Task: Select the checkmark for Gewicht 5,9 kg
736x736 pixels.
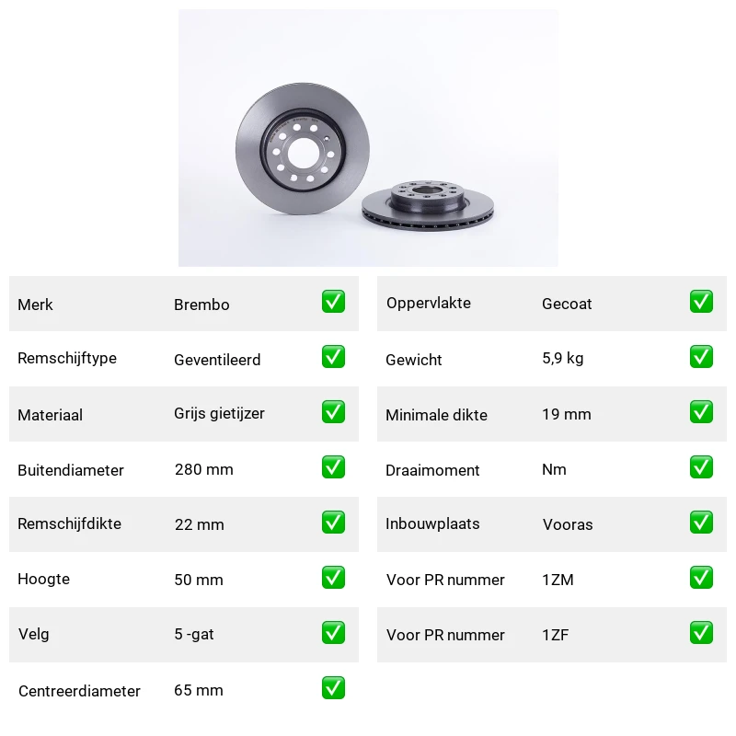Action: [x=701, y=357]
